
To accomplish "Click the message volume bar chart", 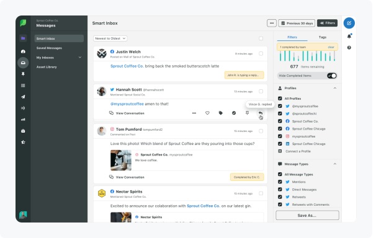I will 307,56.
